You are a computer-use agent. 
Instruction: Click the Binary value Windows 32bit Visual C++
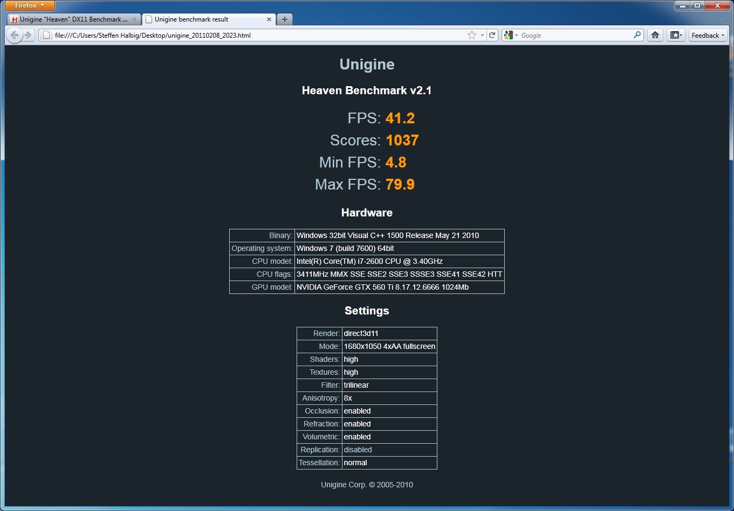pyautogui.click(x=399, y=235)
